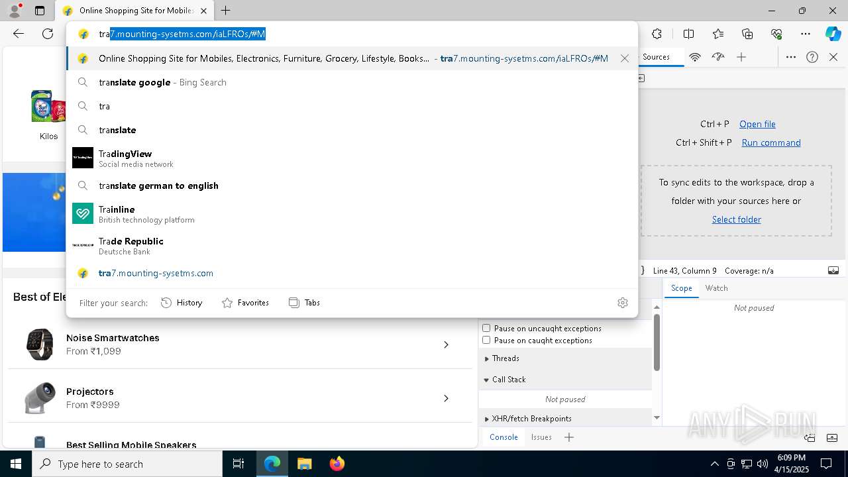Click the DevTools dock quick view icon
The height and width of the screenshot is (477, 848).
click(810, 437)
